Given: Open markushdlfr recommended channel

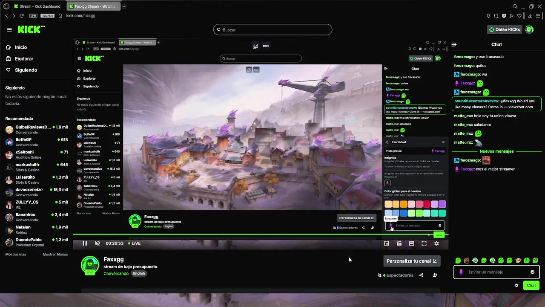Looking at the screenshot, I should [x=37, y=167].
